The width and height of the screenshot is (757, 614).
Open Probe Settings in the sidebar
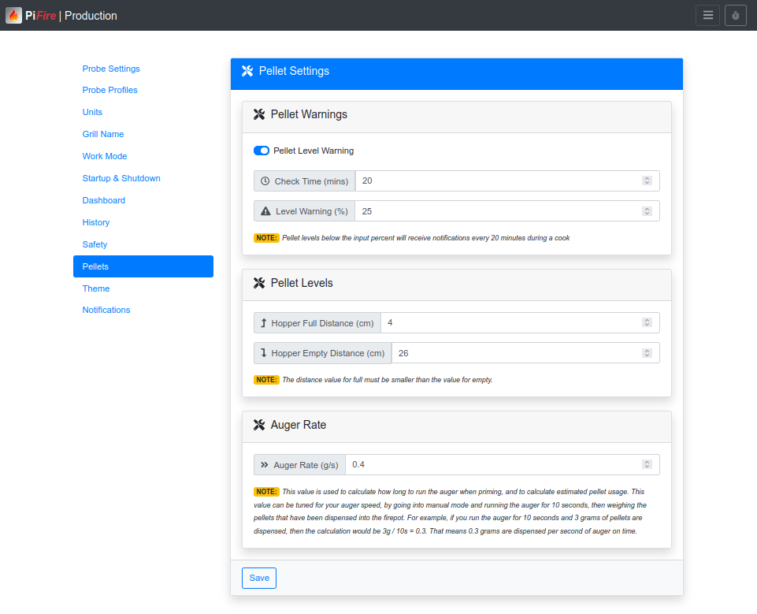111,69
